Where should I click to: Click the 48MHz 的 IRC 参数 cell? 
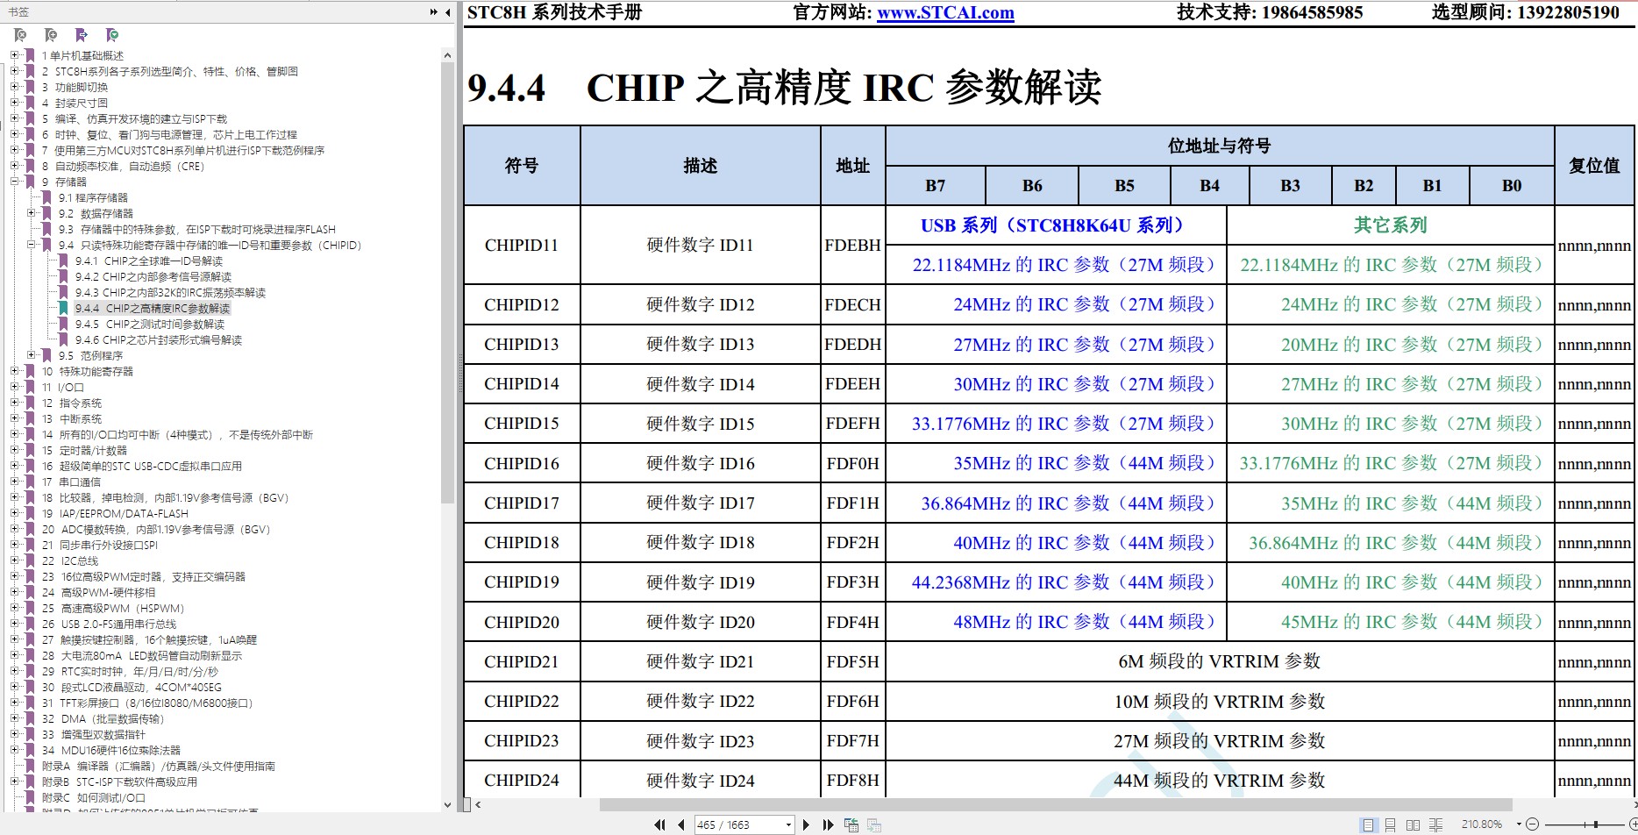pyautogui.click(x=1056, y=622)
